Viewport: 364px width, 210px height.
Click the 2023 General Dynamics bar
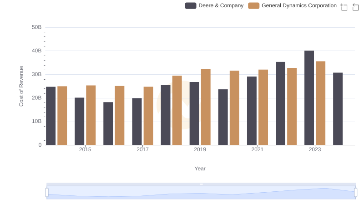(321, 103)
